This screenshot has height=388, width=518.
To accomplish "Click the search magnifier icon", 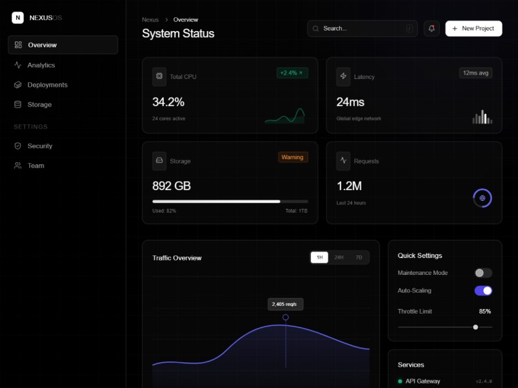I will (x=315, y=28).
